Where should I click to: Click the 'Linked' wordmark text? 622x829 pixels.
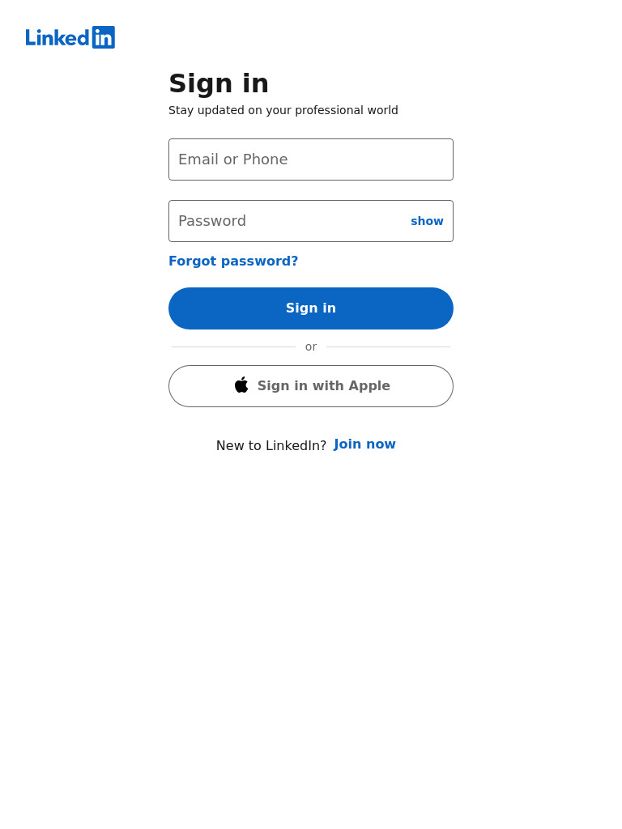[x=58, y=37]
